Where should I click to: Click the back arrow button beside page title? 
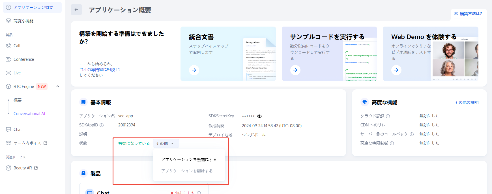click(x=76, y=10)
